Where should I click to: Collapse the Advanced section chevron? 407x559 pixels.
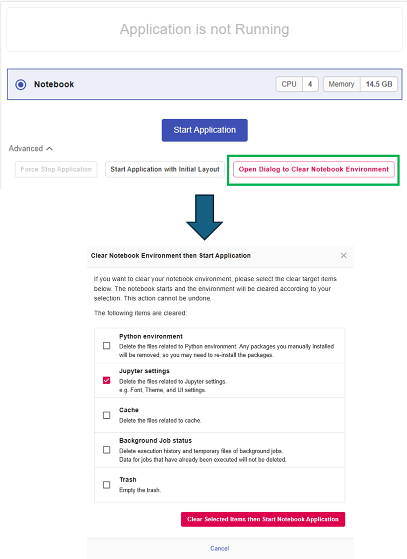pyautogui.click(x=49, y=149)
